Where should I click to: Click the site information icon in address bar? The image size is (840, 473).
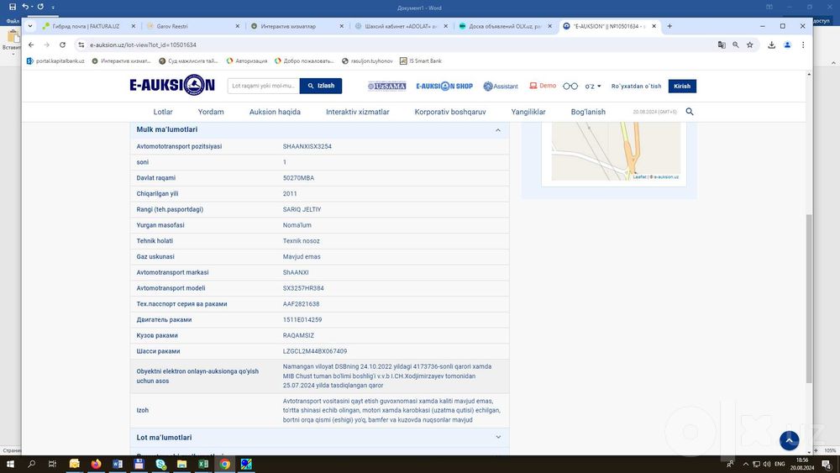point(81,45)
